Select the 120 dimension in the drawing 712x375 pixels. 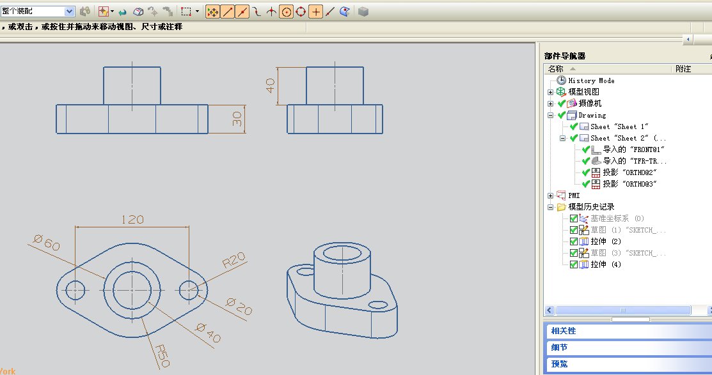132,220
